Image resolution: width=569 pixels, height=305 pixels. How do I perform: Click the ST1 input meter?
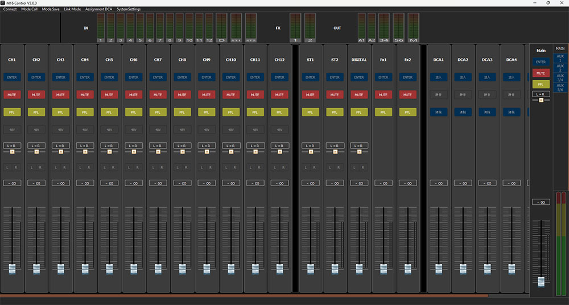[236, 27]
